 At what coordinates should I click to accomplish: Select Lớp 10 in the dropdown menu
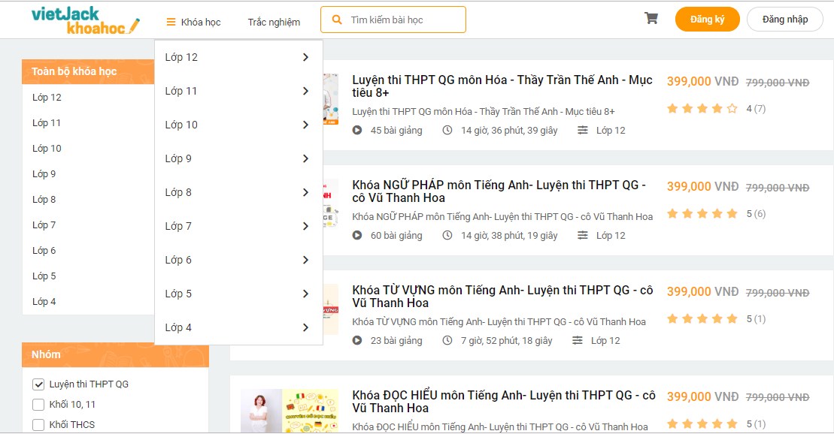[238, 125]
